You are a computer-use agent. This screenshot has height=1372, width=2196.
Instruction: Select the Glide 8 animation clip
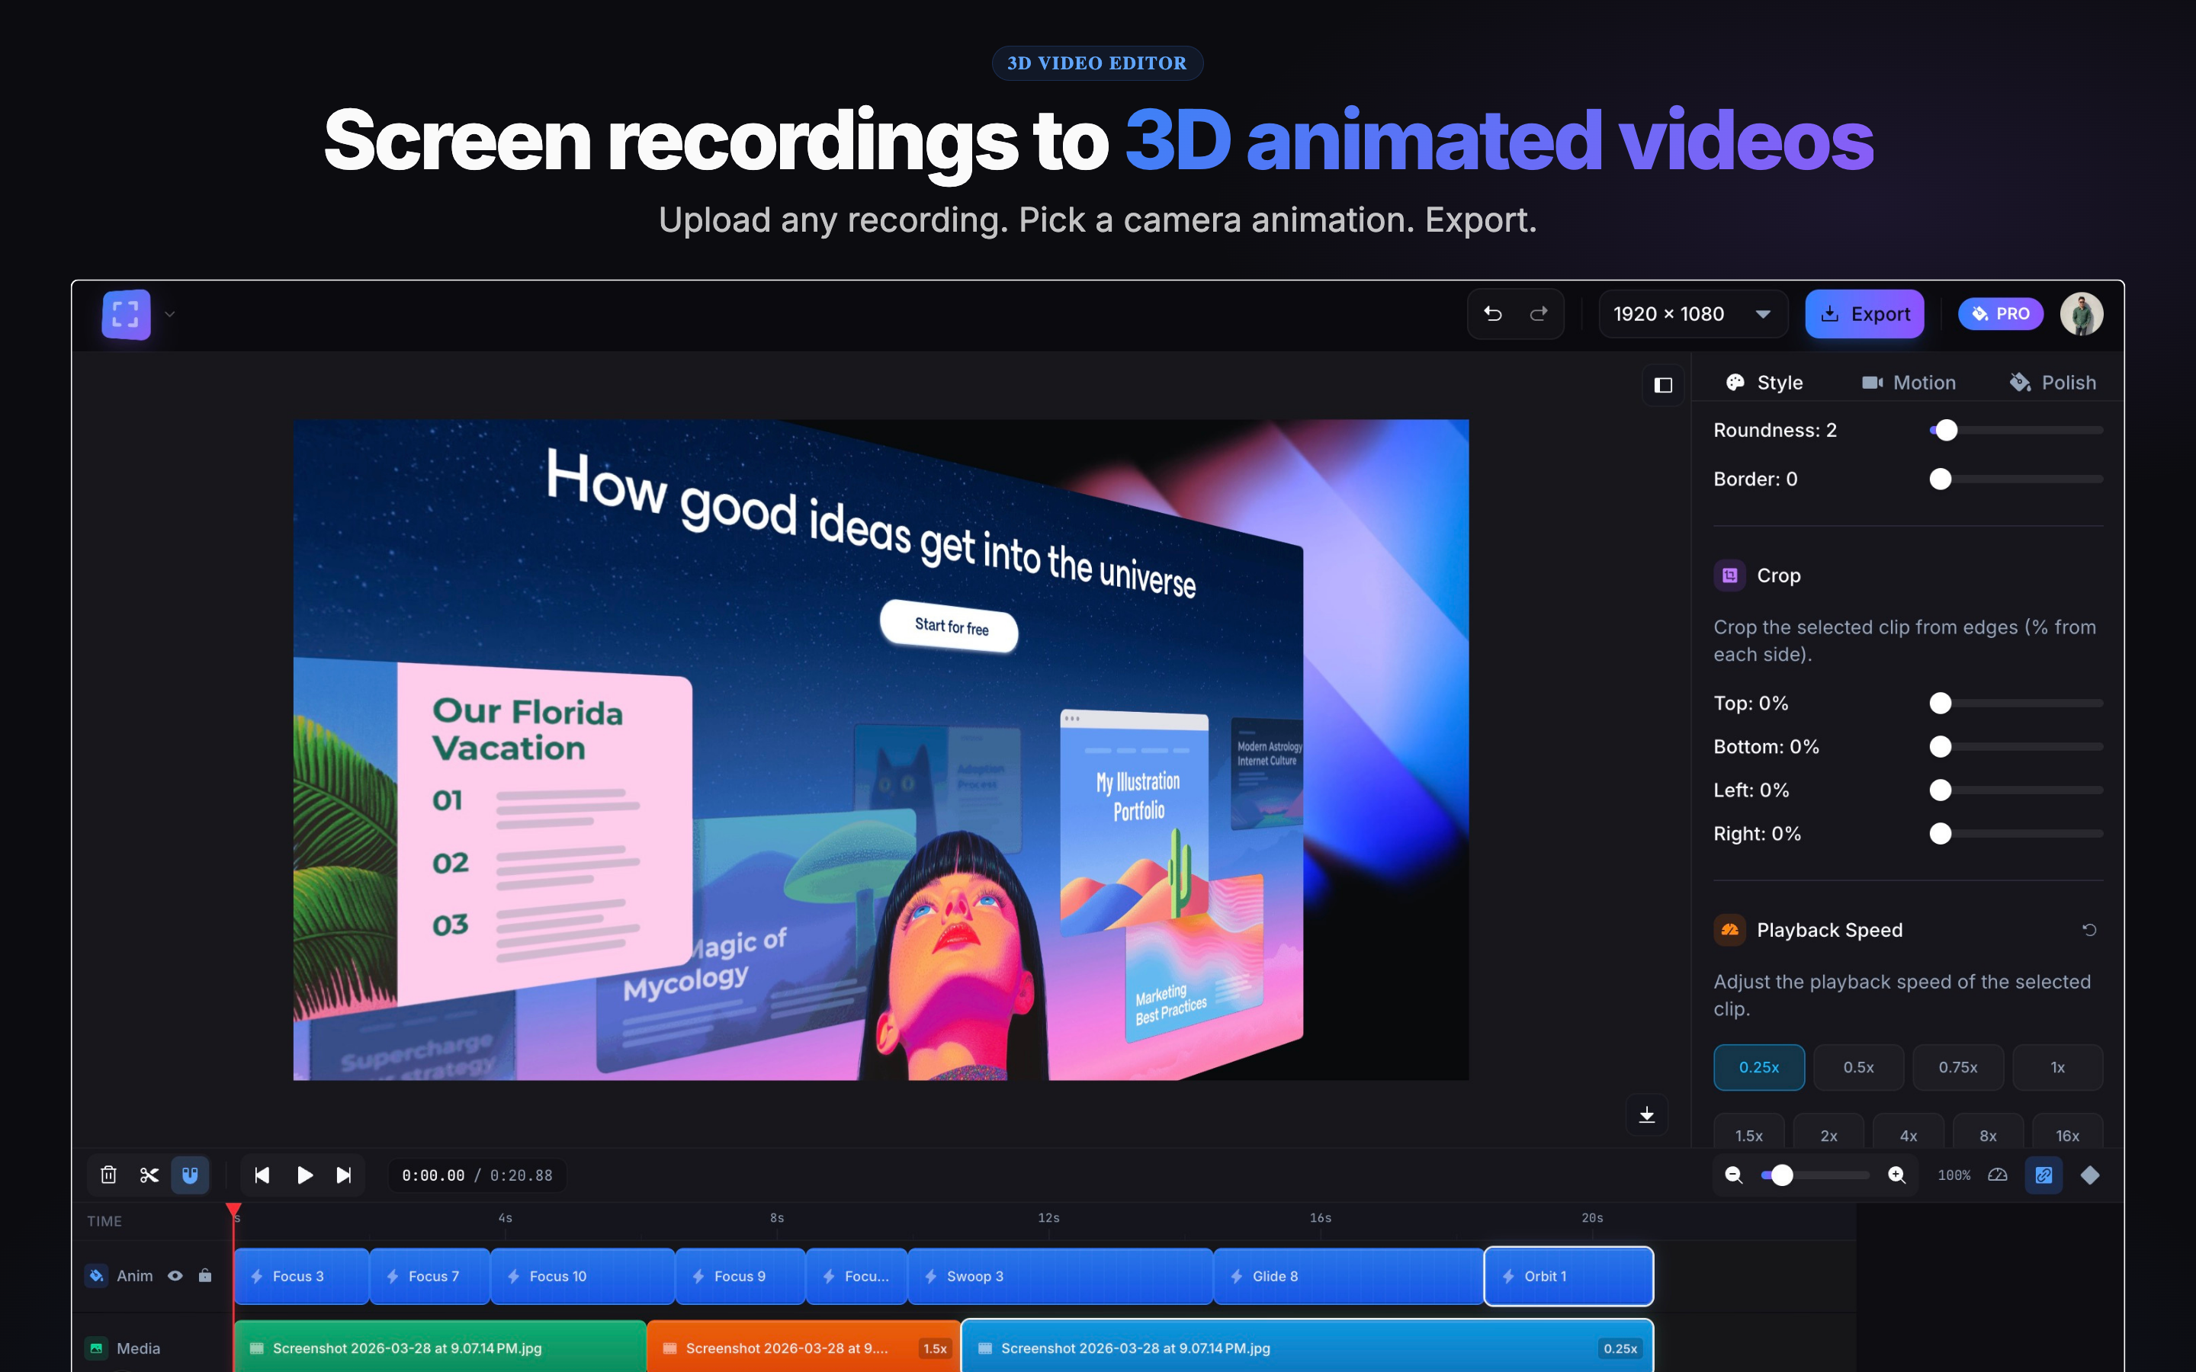click(1348, 1276)
